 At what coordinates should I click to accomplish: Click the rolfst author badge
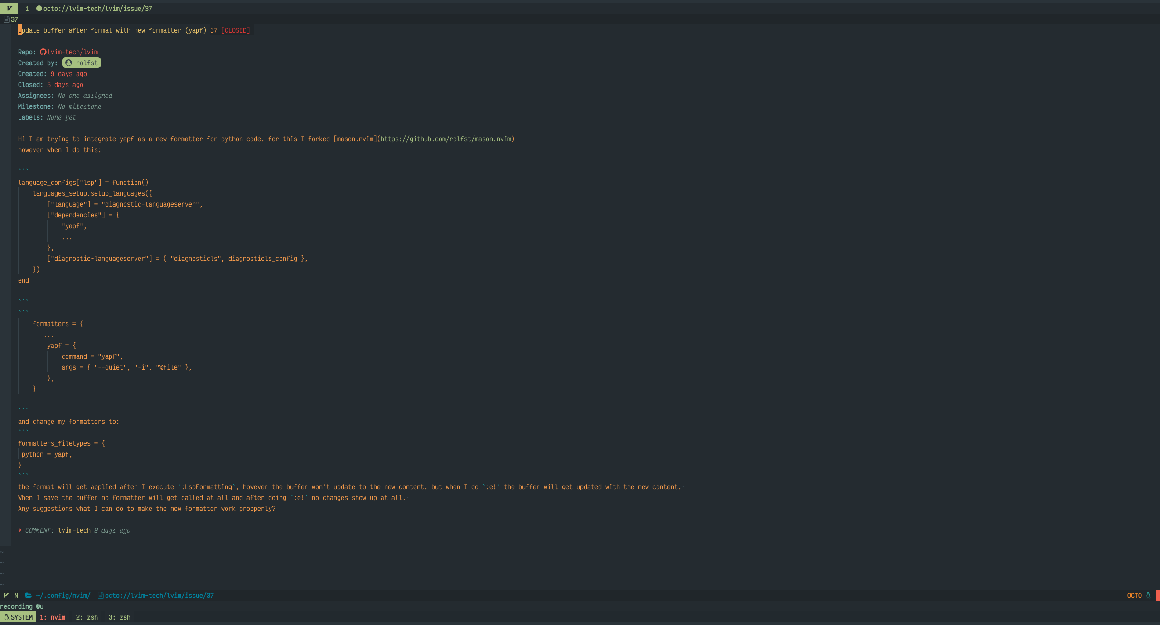click(x=82, y=63)
